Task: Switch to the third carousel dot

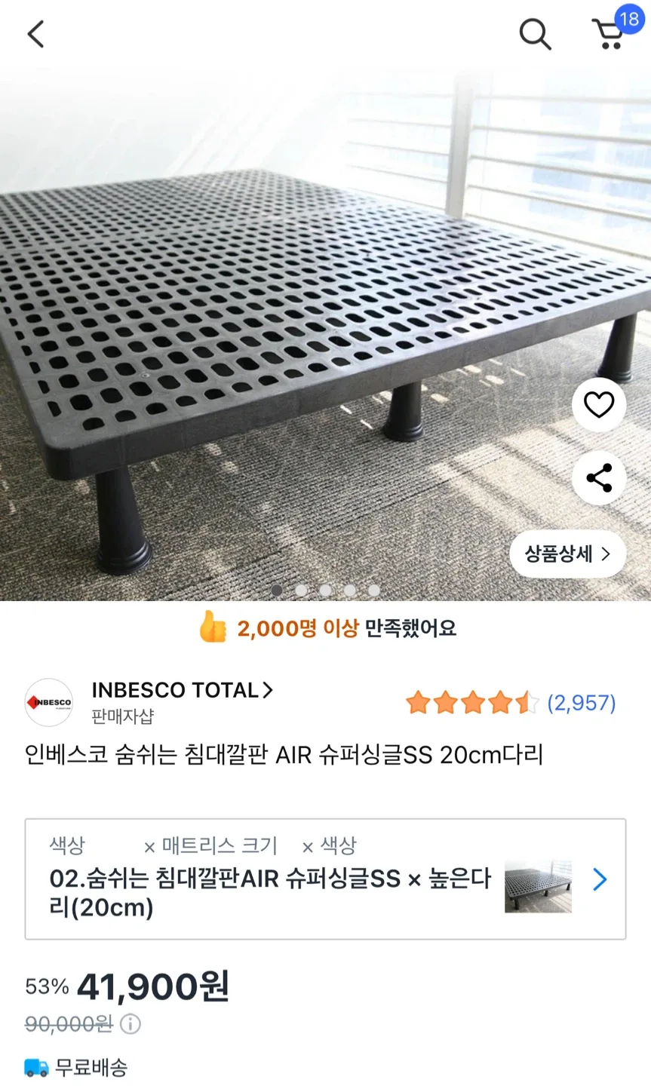Action: coord(325,591)
